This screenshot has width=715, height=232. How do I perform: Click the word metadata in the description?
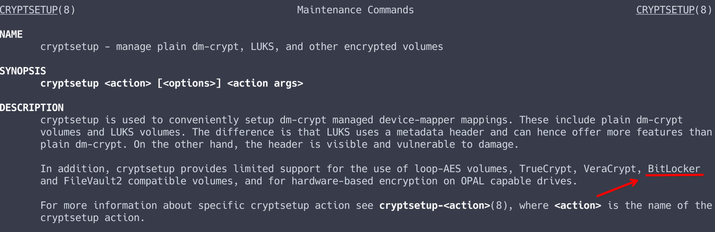pos(420,132)
